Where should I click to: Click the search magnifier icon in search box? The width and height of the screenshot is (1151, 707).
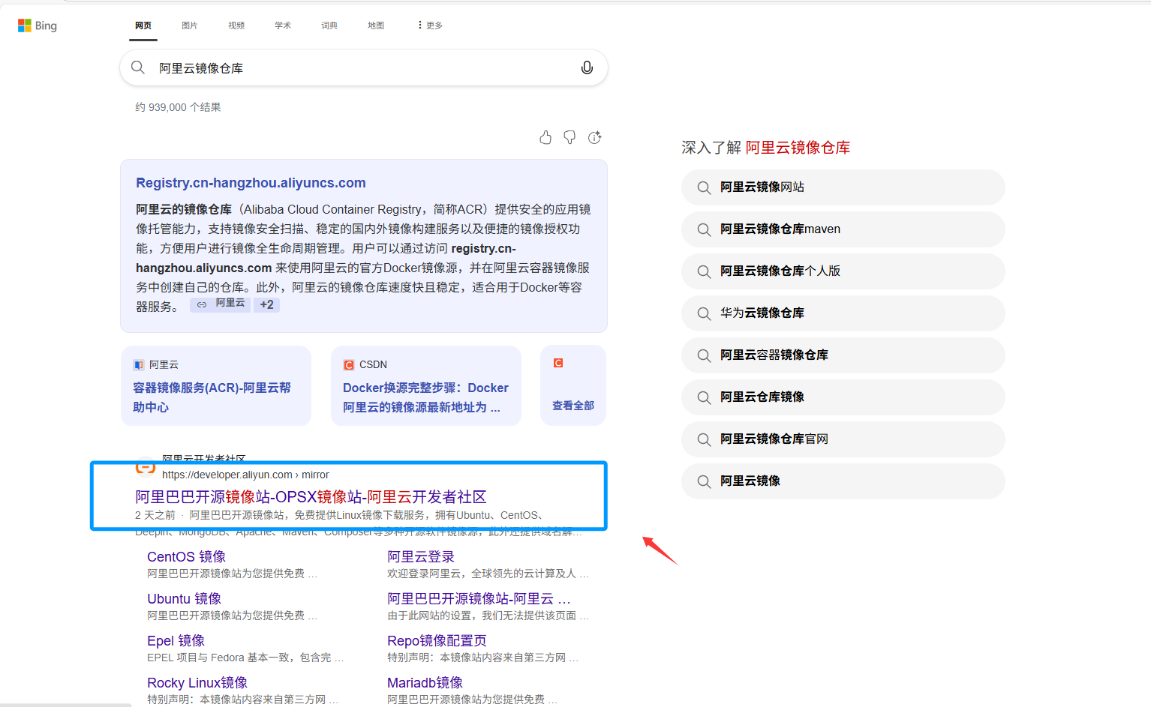tap(138, 67)
